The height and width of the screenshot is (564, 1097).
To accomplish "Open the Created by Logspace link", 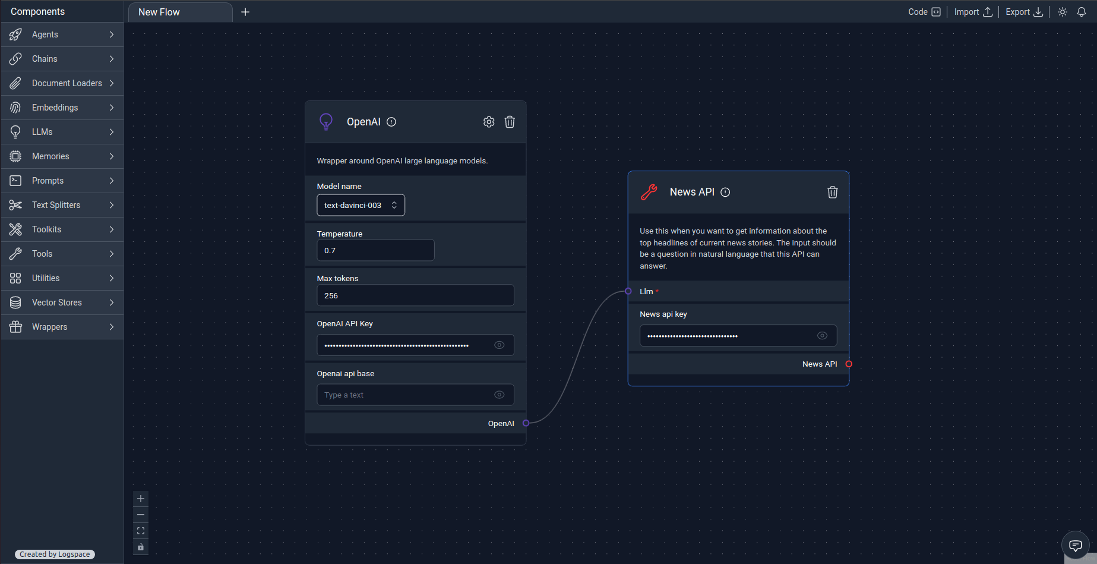I will (x=55, y=554).
